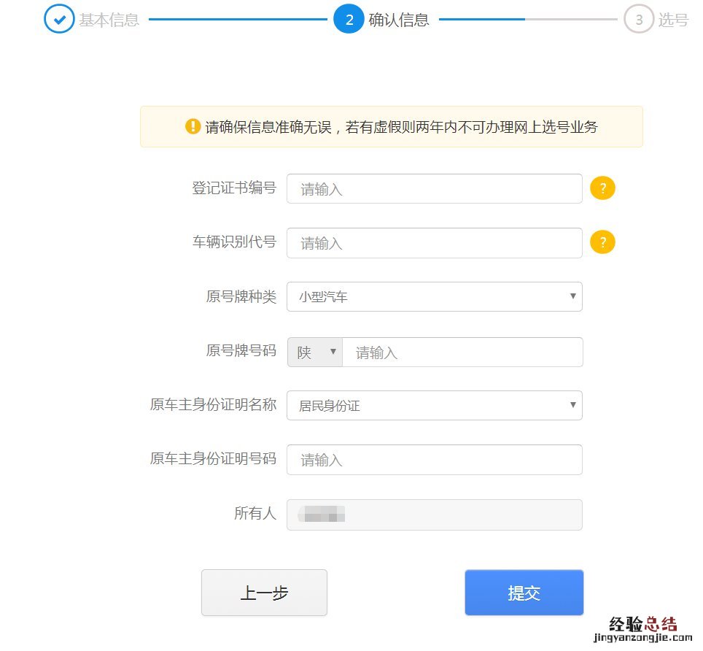Open the 原车主身份证明名称 dropdown showing 居民身份证
The height and width of the screenshot is (651, 703).
[435, 405]
